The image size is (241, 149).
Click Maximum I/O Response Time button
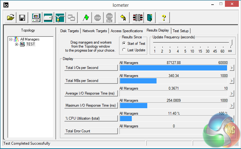coord(91,105)
